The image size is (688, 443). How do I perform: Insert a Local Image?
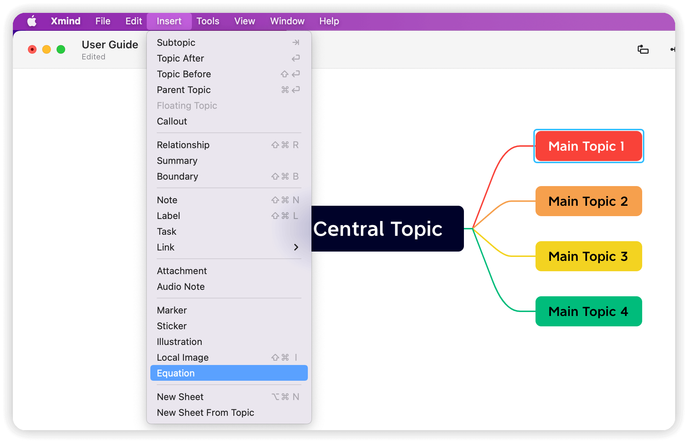coord(229,357)
